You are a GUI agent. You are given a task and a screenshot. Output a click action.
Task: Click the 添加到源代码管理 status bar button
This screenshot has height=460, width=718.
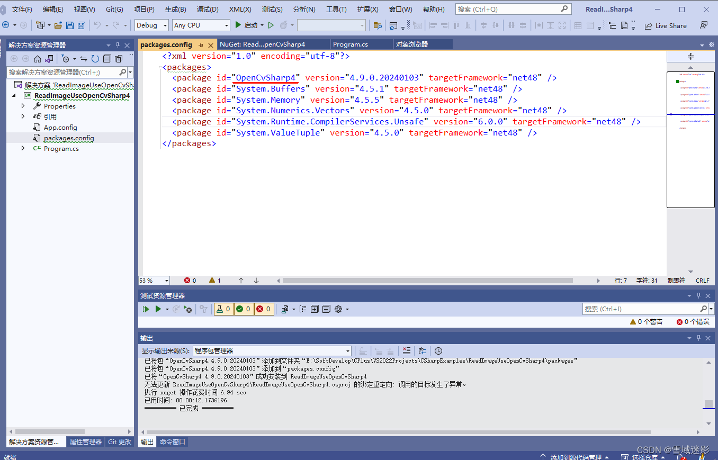(x=576, y=456)
